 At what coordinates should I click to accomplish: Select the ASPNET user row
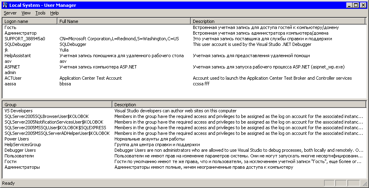pyautogui.click(x=12, y=67)
